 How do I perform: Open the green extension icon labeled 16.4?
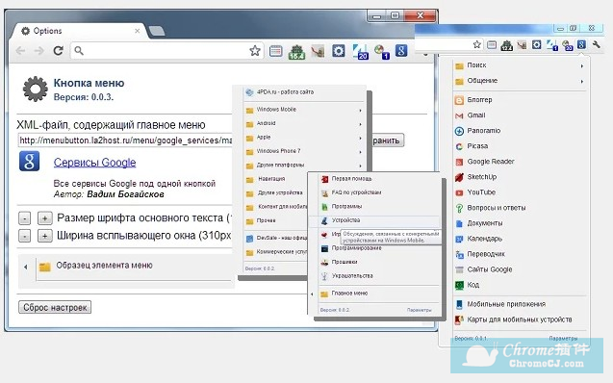coord(296,52)
